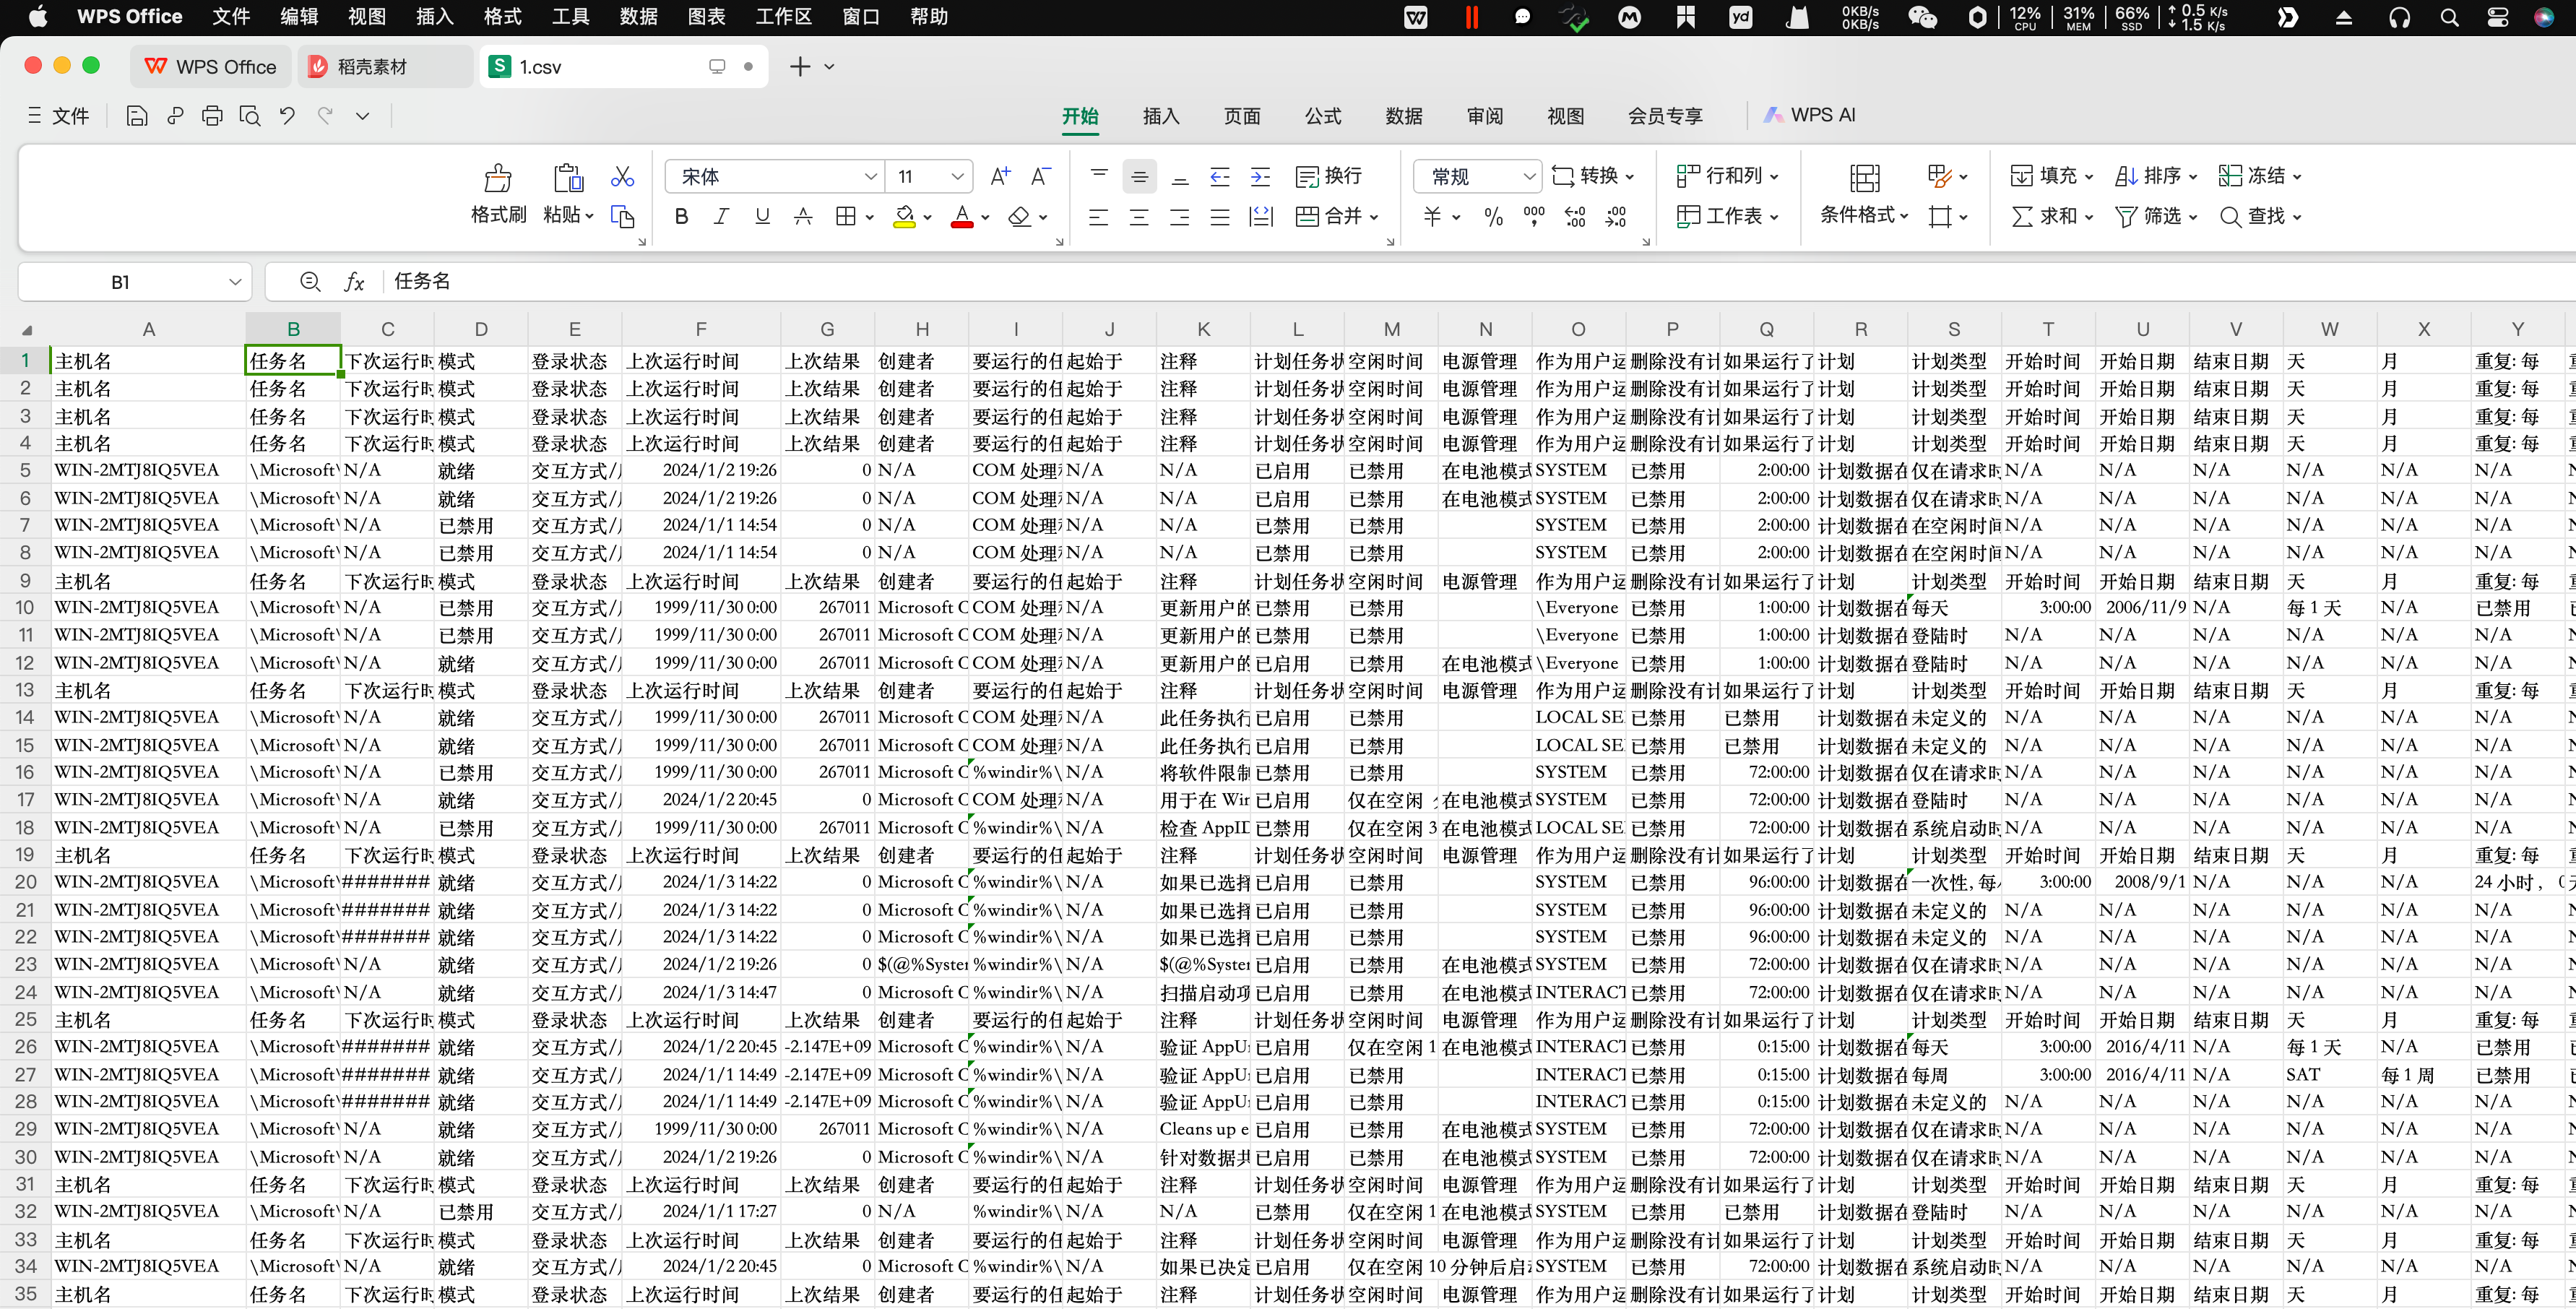Open the 公式 ribbon tab
The height and width of the screenshot is (1309, 2576).
[1322, 116]
